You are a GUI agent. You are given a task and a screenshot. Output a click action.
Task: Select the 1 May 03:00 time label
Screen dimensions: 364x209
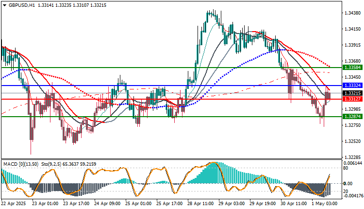coord(325,204)
